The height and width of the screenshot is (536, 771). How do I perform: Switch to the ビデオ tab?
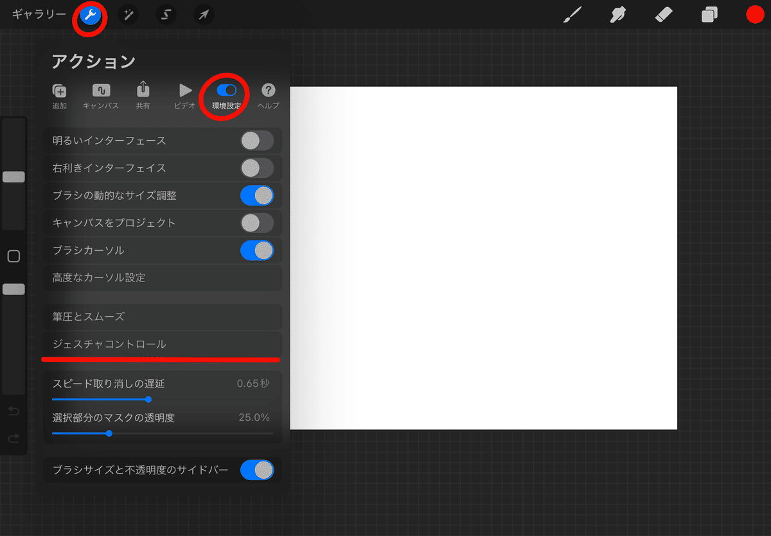(x=185, y=96)
